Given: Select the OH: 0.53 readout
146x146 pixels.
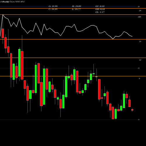Looking at the screenshot, I should [100, 9].
